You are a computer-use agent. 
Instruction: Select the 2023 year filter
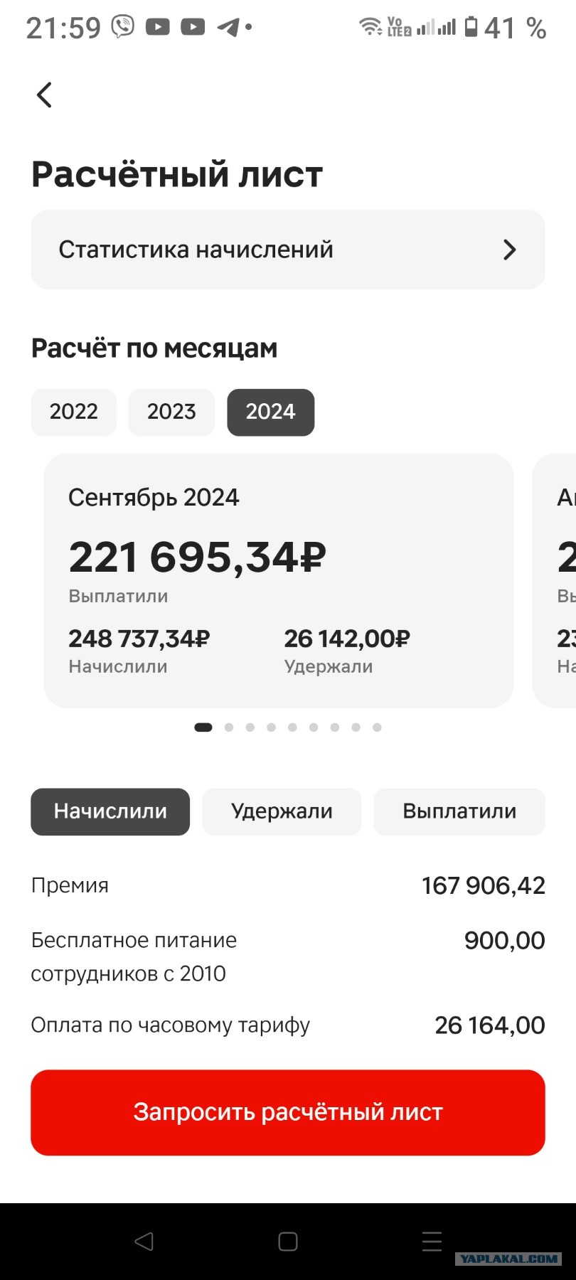[171, 412]
